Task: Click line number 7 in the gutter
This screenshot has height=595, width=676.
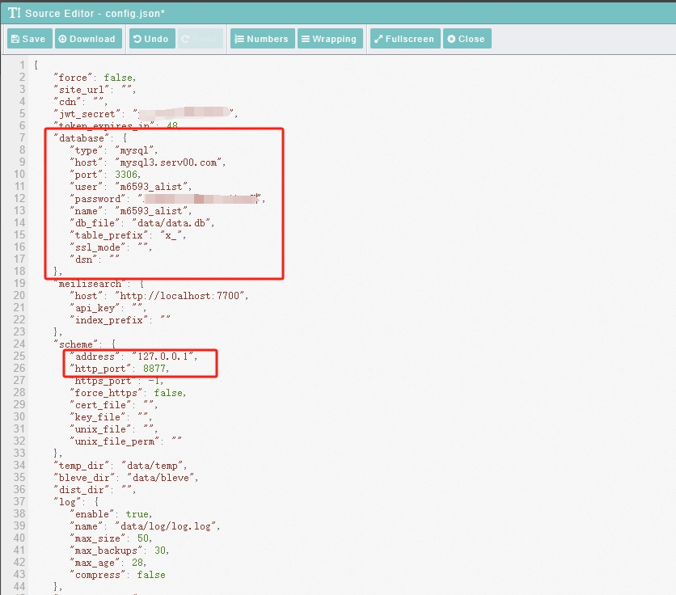Action: pyautogui.click(x=22, y=138)
